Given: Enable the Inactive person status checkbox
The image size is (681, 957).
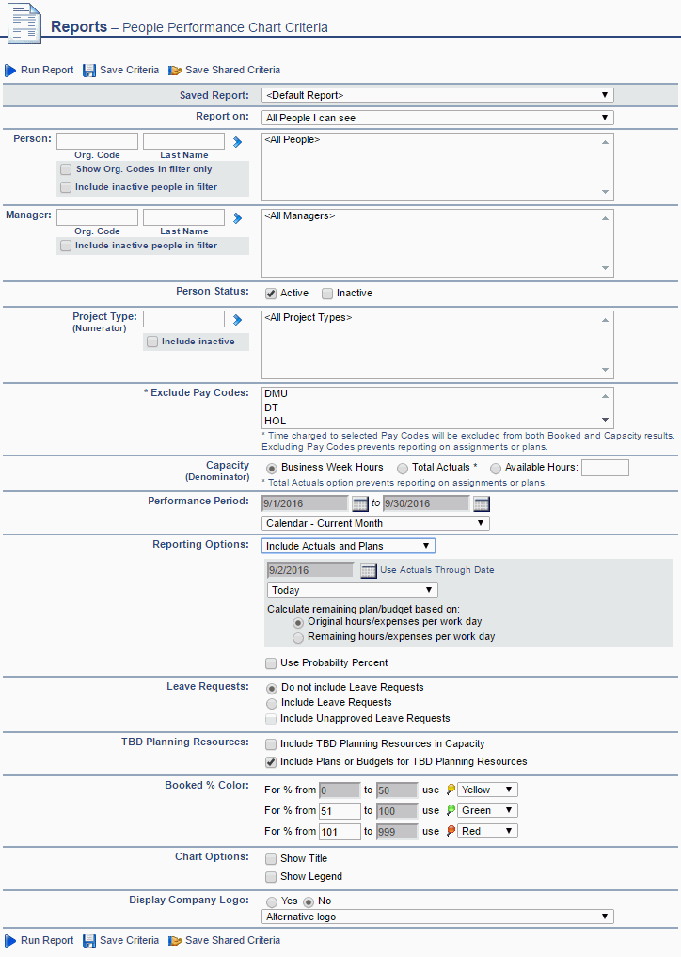Looking at the screenshot, I should [327, 294].
